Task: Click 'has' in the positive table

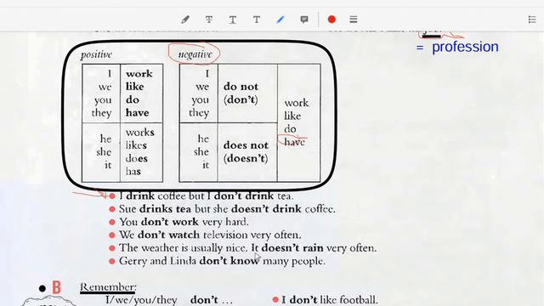Action: coord(133,171)
